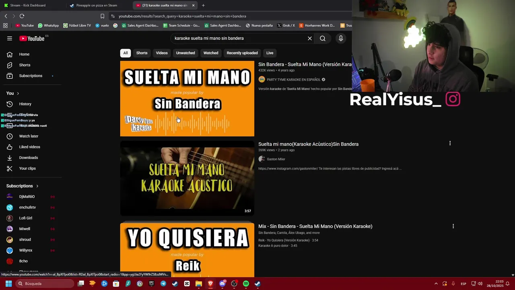This screenshot has height=290, width=515.
Task: Click the magnifier search button
Action: [323, 38]
